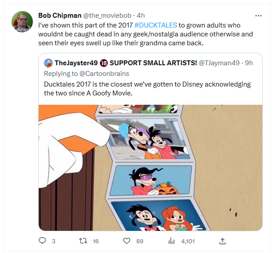This screenshot has height=253, width=277.
Task: Open the reply comment icon
Action: 42,241
